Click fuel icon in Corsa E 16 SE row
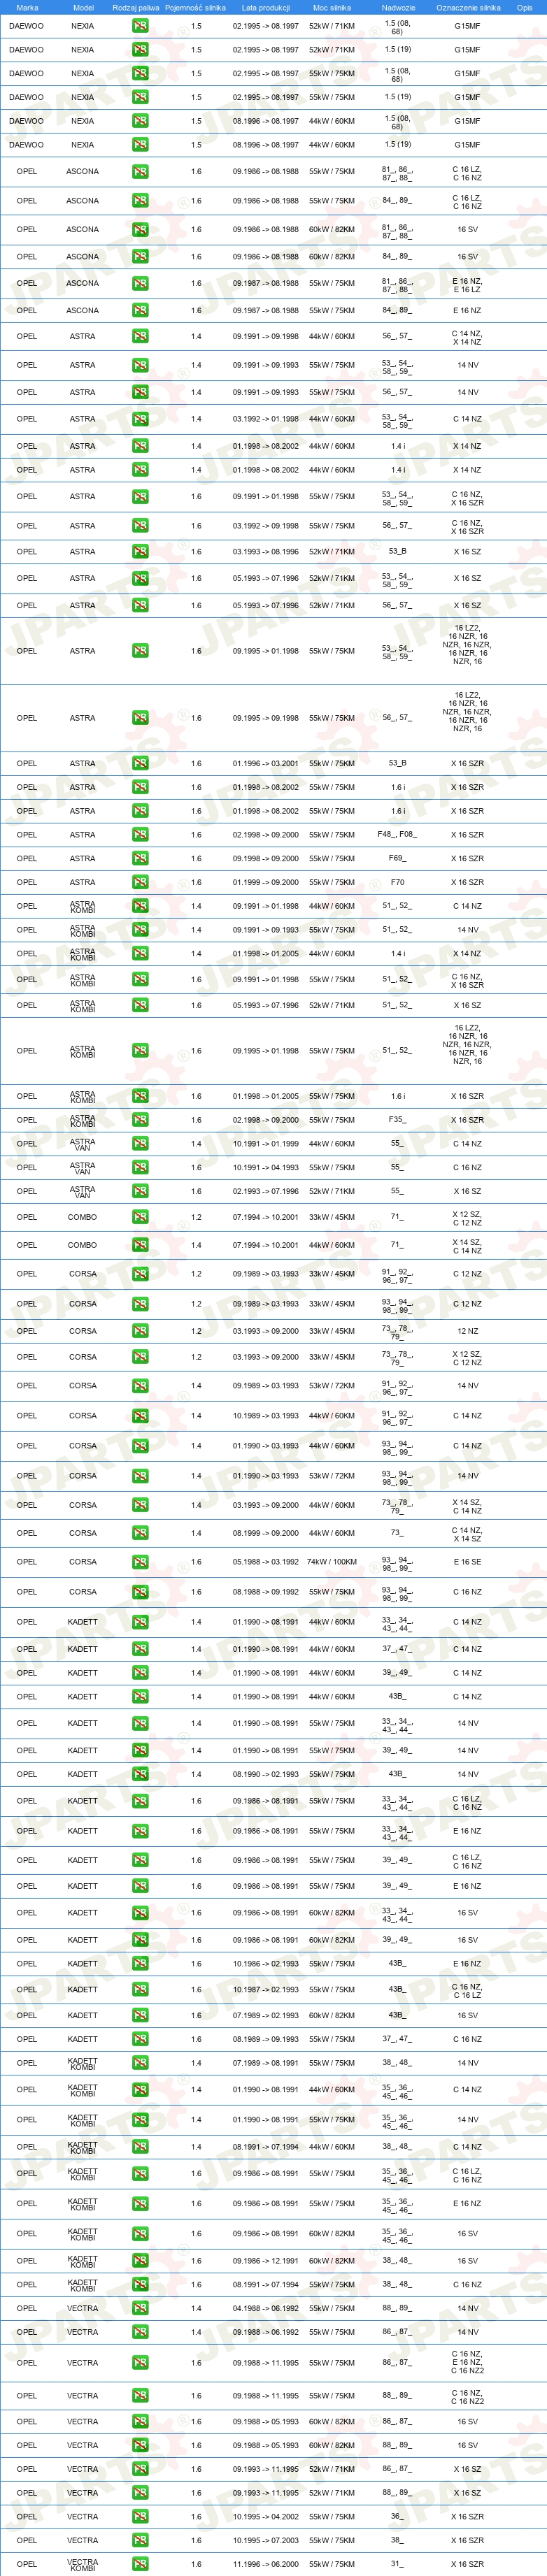547x2576 pixels. point(140,1561)
